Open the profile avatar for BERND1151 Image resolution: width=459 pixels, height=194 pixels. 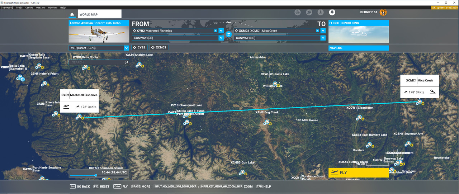(x=383, y=13)
